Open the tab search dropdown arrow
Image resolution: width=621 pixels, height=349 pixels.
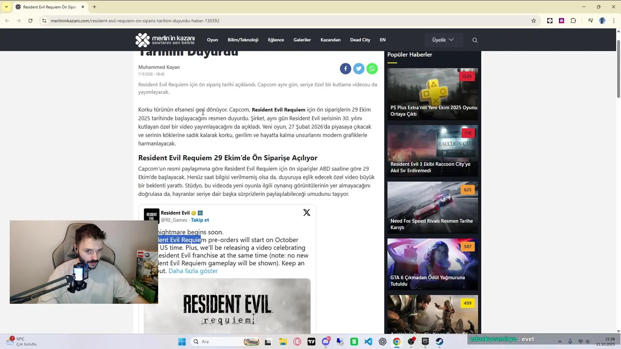(x=6, y=7)
